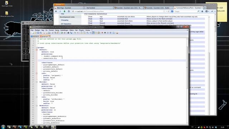The height and width of the screenshot is (129, 229).
Task: Open Find with the binoculars icon
Action: pyautogui.click(x=68, y=33)
